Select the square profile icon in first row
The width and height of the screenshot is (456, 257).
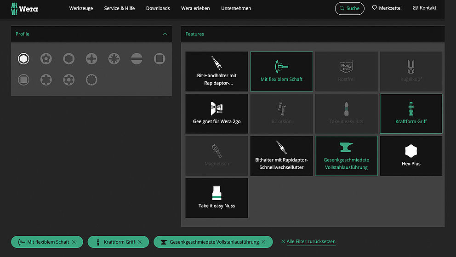point(160,59)
